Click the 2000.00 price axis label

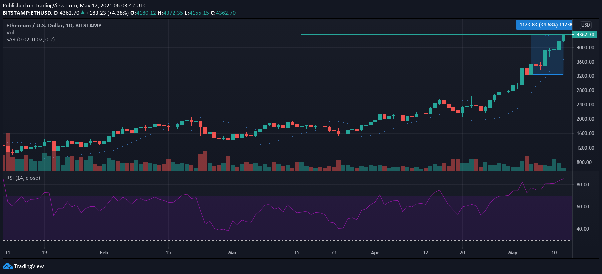585,119
